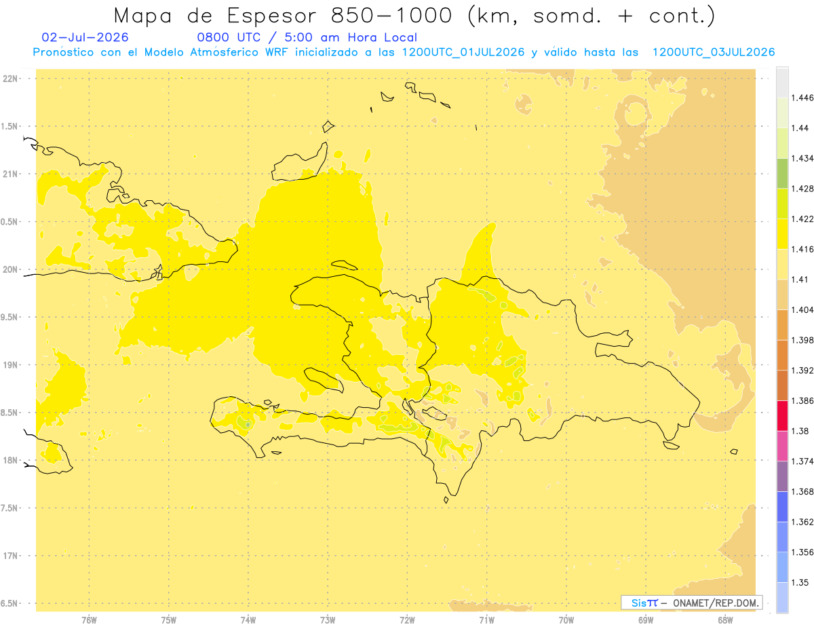Image resolution: width=814 pixels, height=629 pixels.
Task: Click the latitude label '17N'
Action: point(11,556)
